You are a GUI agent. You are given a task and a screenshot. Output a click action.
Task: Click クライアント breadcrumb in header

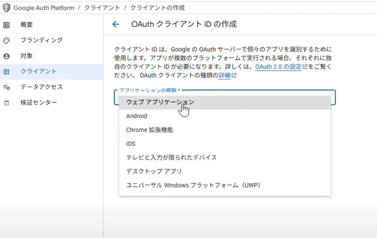102,8
